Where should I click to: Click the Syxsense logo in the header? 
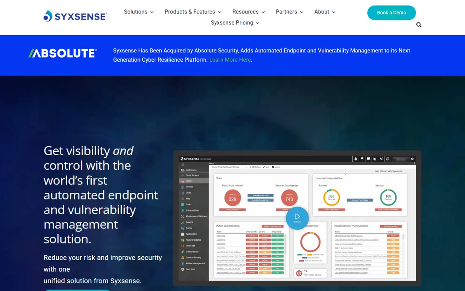point(75,16)
